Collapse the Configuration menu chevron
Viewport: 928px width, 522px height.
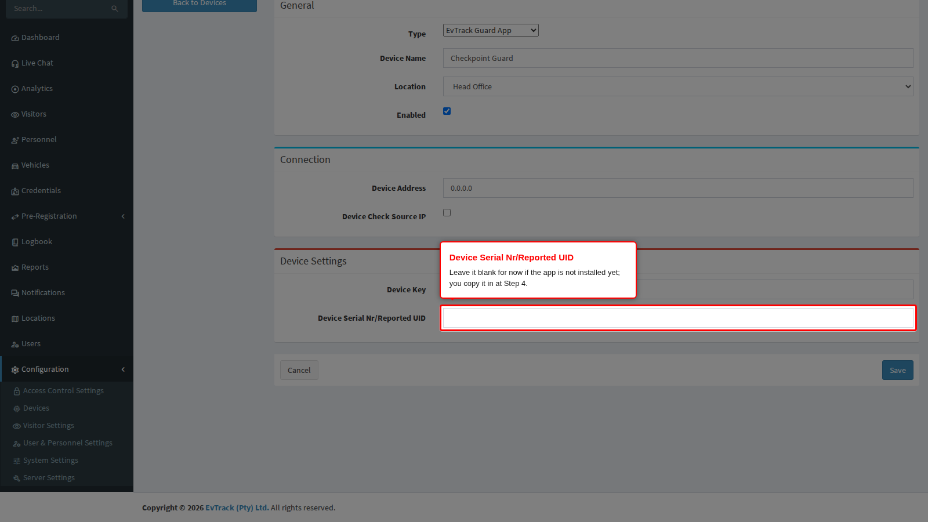coord(123,369)
